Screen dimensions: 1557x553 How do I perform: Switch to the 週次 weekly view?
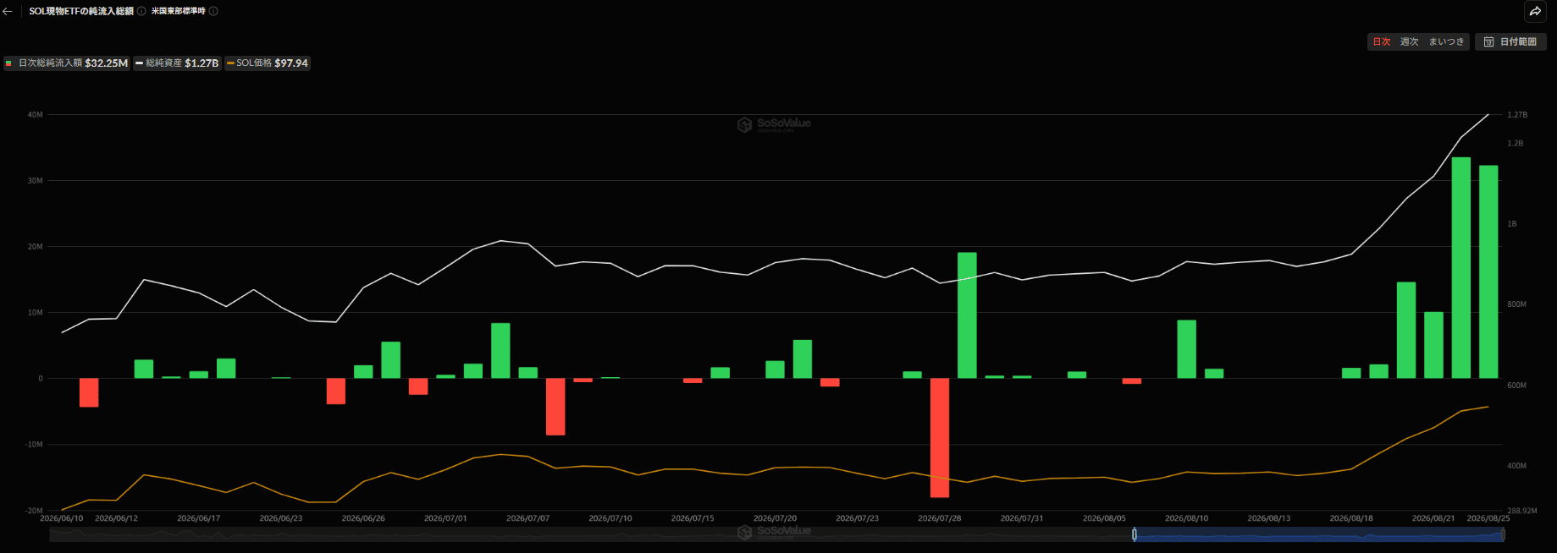click(1409, 41)
